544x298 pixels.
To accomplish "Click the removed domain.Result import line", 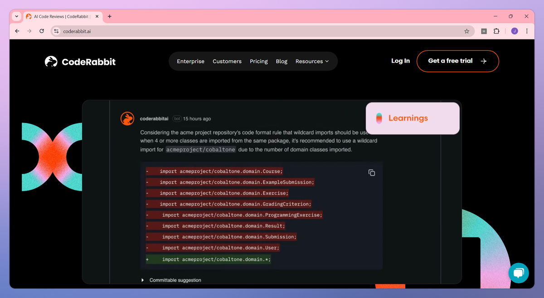I will (x=216, y=226).
